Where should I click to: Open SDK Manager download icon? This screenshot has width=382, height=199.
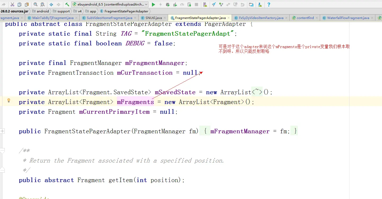point(260,4)
